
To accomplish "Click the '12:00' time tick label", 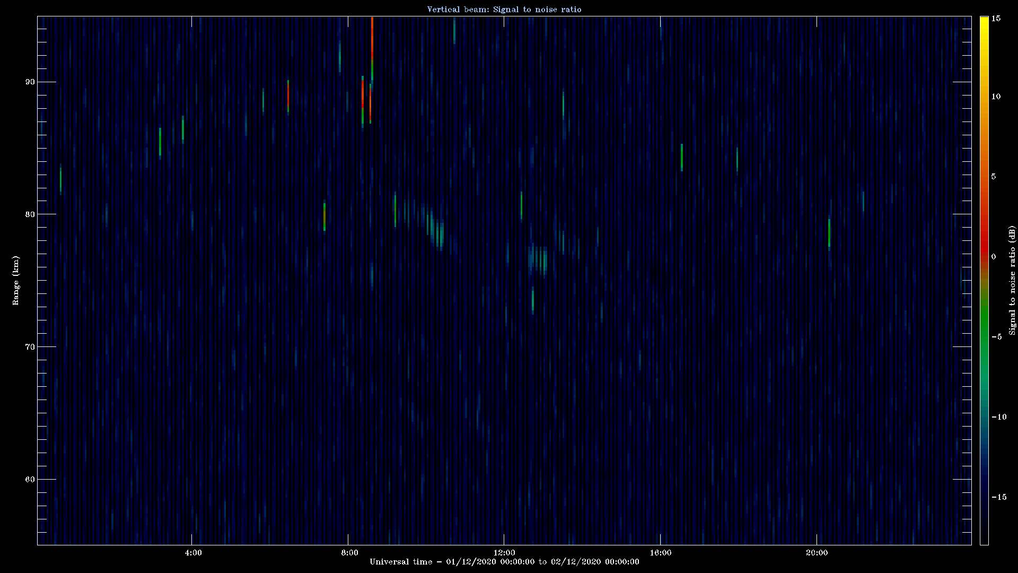I will (504, 553).
